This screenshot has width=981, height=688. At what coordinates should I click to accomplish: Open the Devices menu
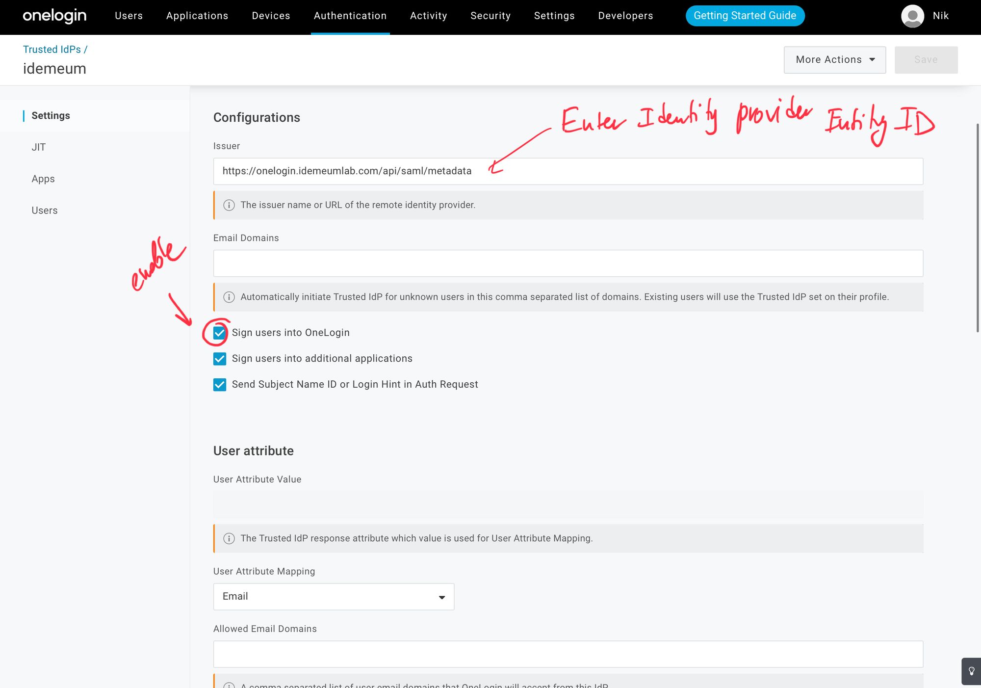[x=271, y=16]
